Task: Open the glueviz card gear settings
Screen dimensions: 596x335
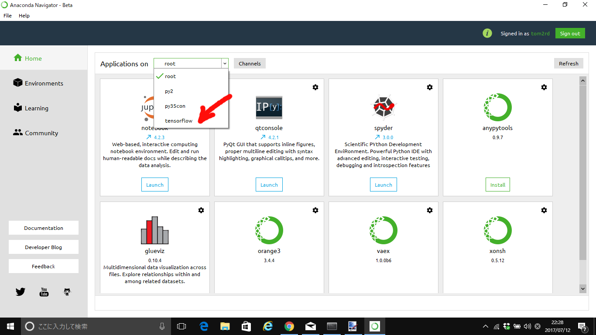Action: coord(201,210)
